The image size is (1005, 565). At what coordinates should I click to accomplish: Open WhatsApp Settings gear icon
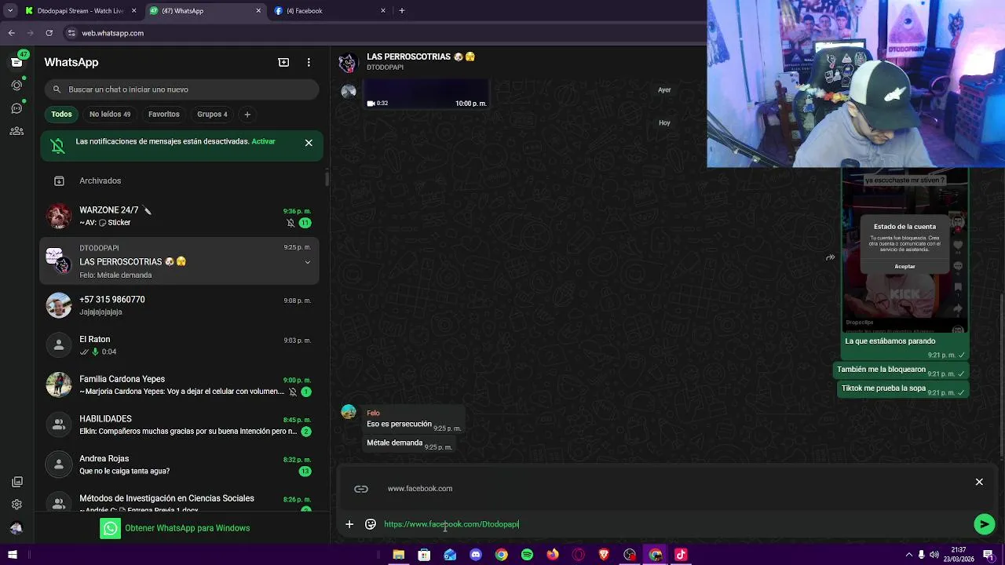tap(16, 505)
